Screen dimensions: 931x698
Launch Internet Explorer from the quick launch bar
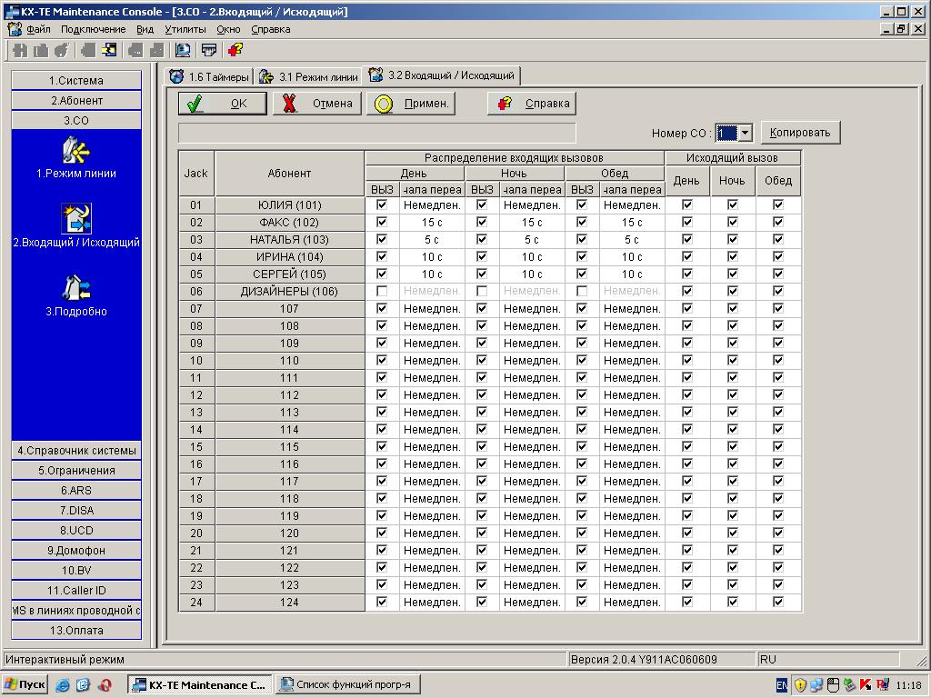click(63, 685)
